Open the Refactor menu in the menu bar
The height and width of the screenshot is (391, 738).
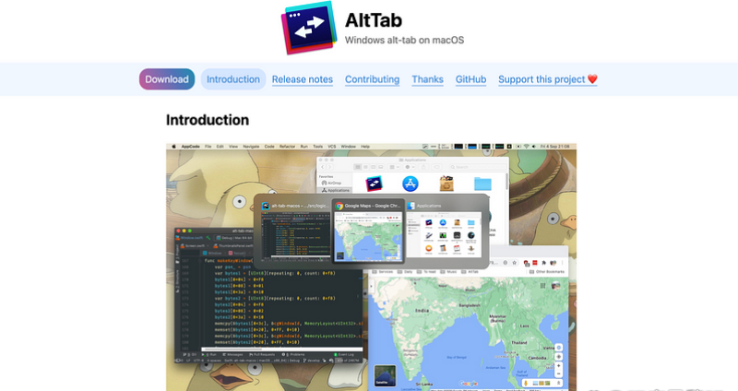coord(287,147)
